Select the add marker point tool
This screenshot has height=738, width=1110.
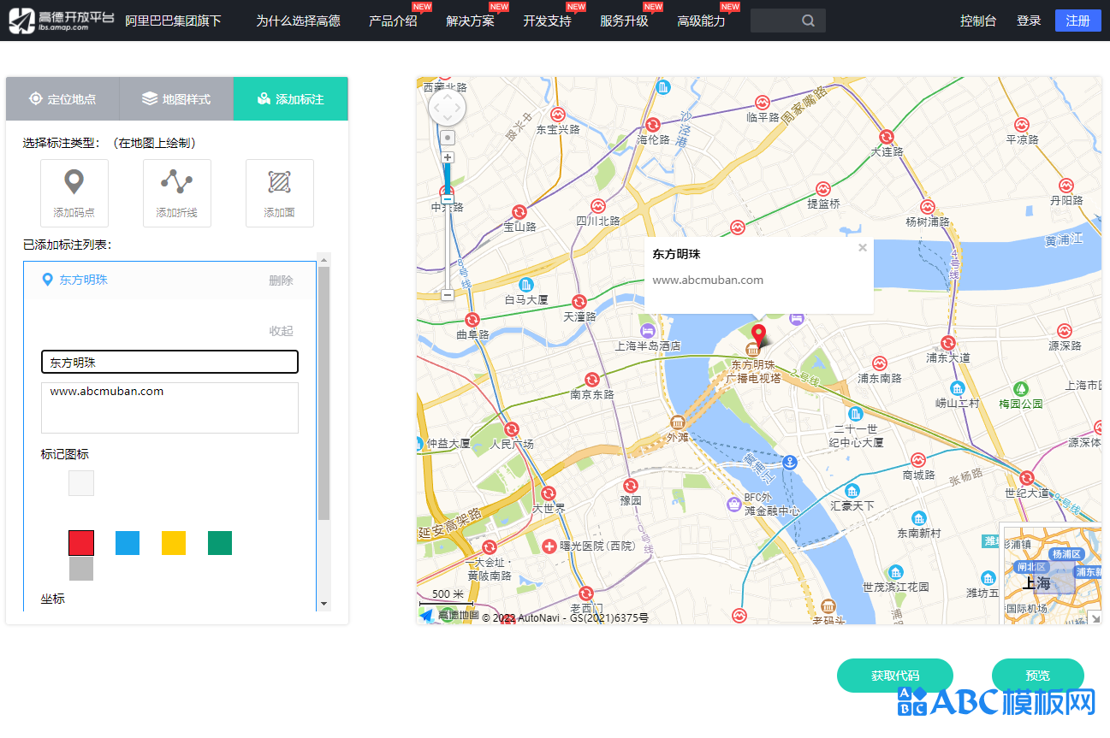click(x=74, y=193)
